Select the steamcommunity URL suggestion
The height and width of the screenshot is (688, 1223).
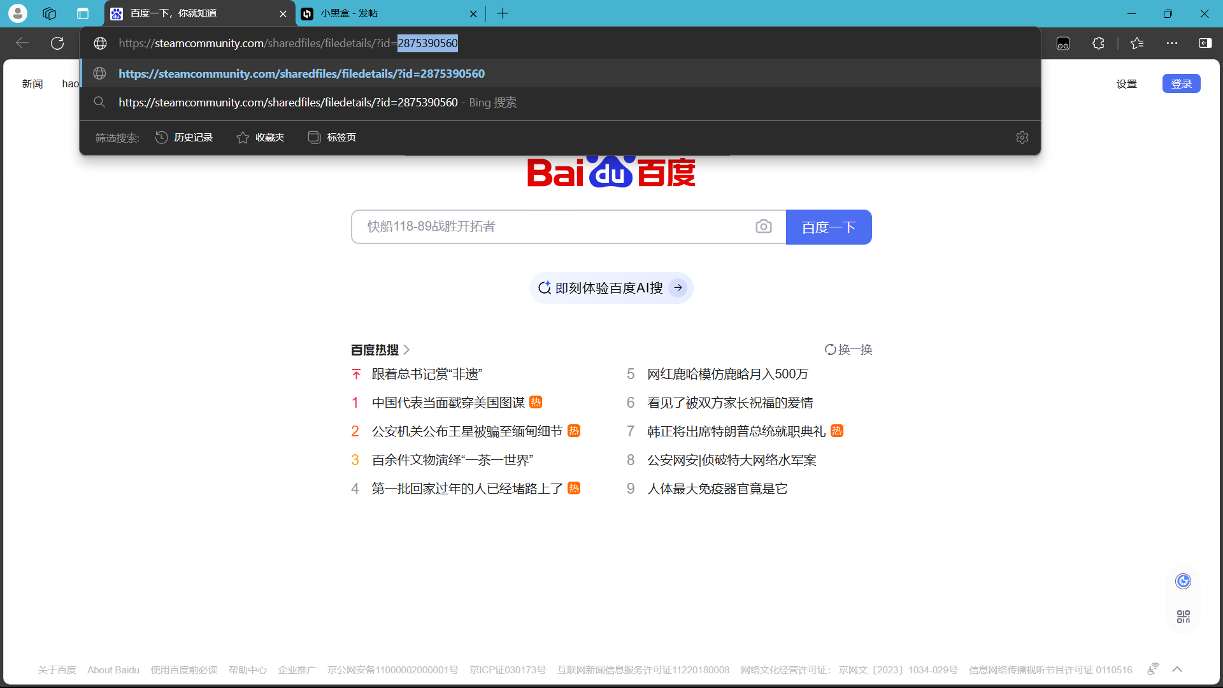561,73
